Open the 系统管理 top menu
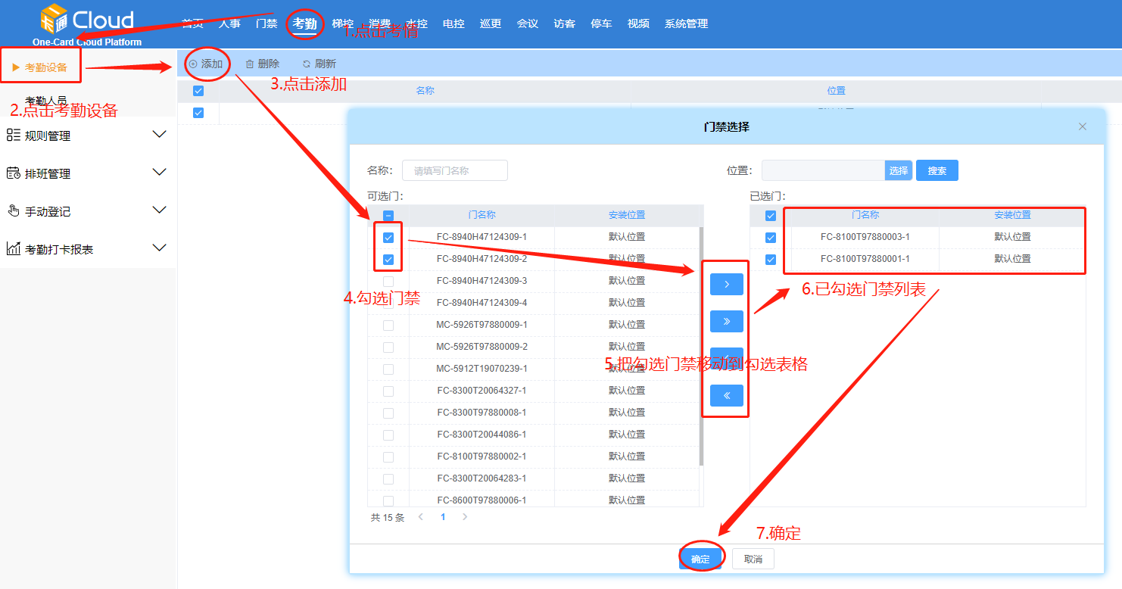 (x=686, y=24)
